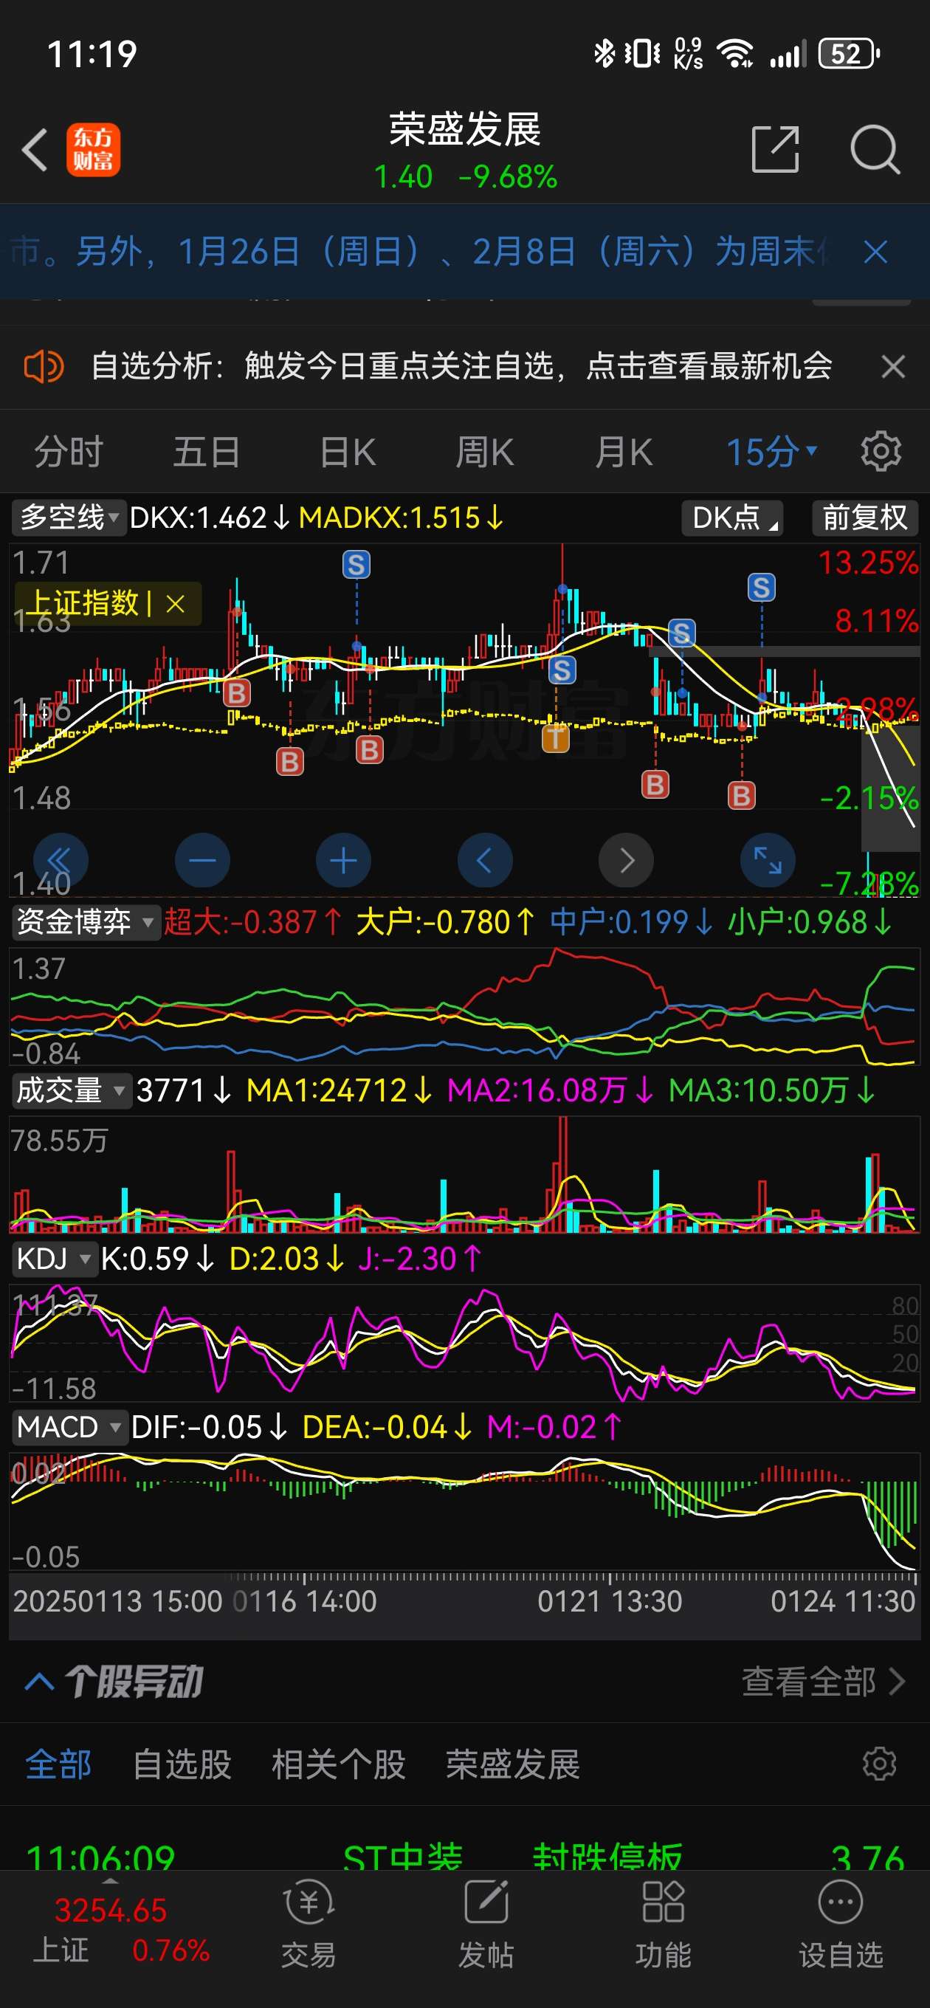The image size is (930, 2008).
Task: Tap the ST中装 alert row
Action: [464, 1858]
